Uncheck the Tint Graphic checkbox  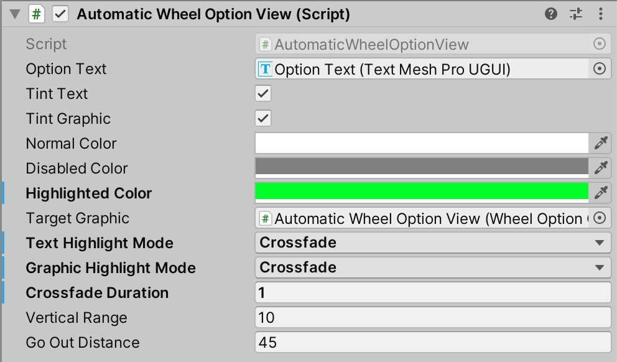(263, 118)
